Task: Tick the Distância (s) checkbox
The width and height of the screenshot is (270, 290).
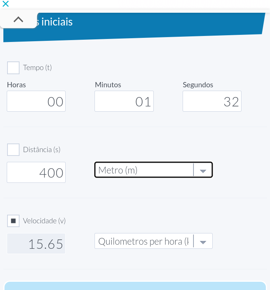Action: [13, 149]
